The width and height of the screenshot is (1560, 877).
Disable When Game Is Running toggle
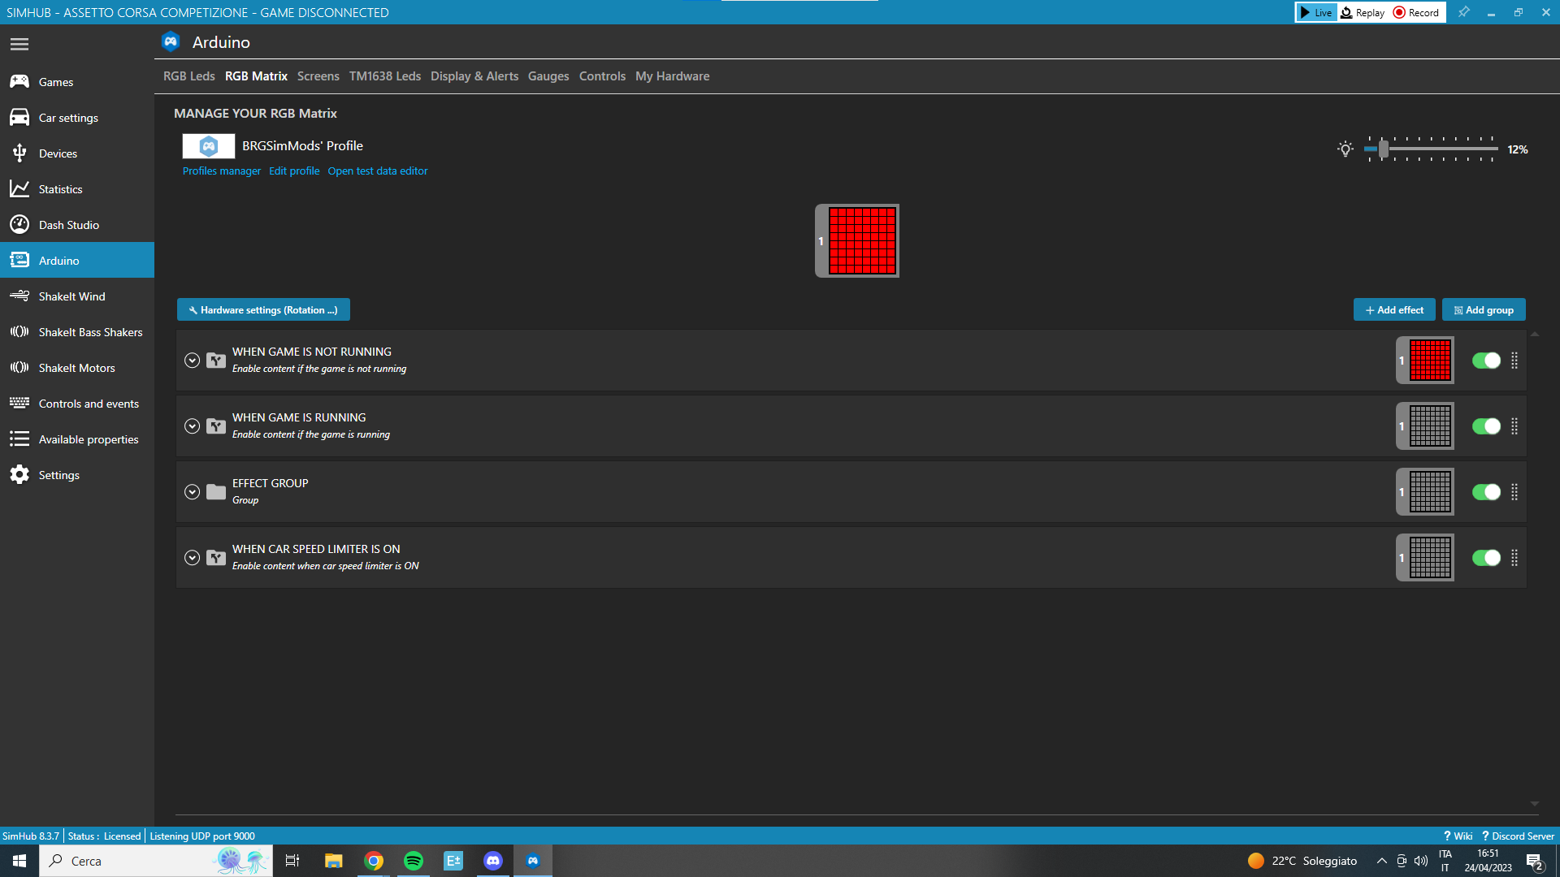(x=1486, y=426)
